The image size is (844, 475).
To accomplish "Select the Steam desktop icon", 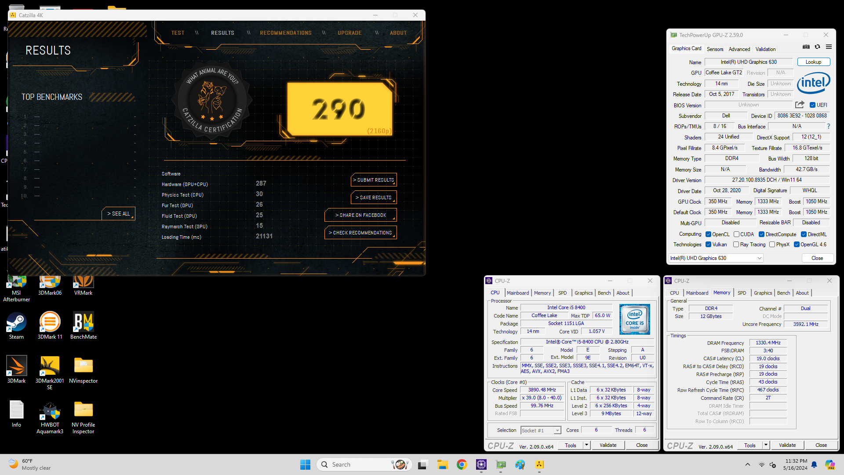I will 16,325.
